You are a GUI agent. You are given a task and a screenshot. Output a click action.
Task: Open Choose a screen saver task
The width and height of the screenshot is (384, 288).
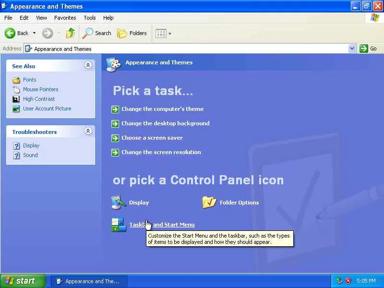tap(152, 138)
